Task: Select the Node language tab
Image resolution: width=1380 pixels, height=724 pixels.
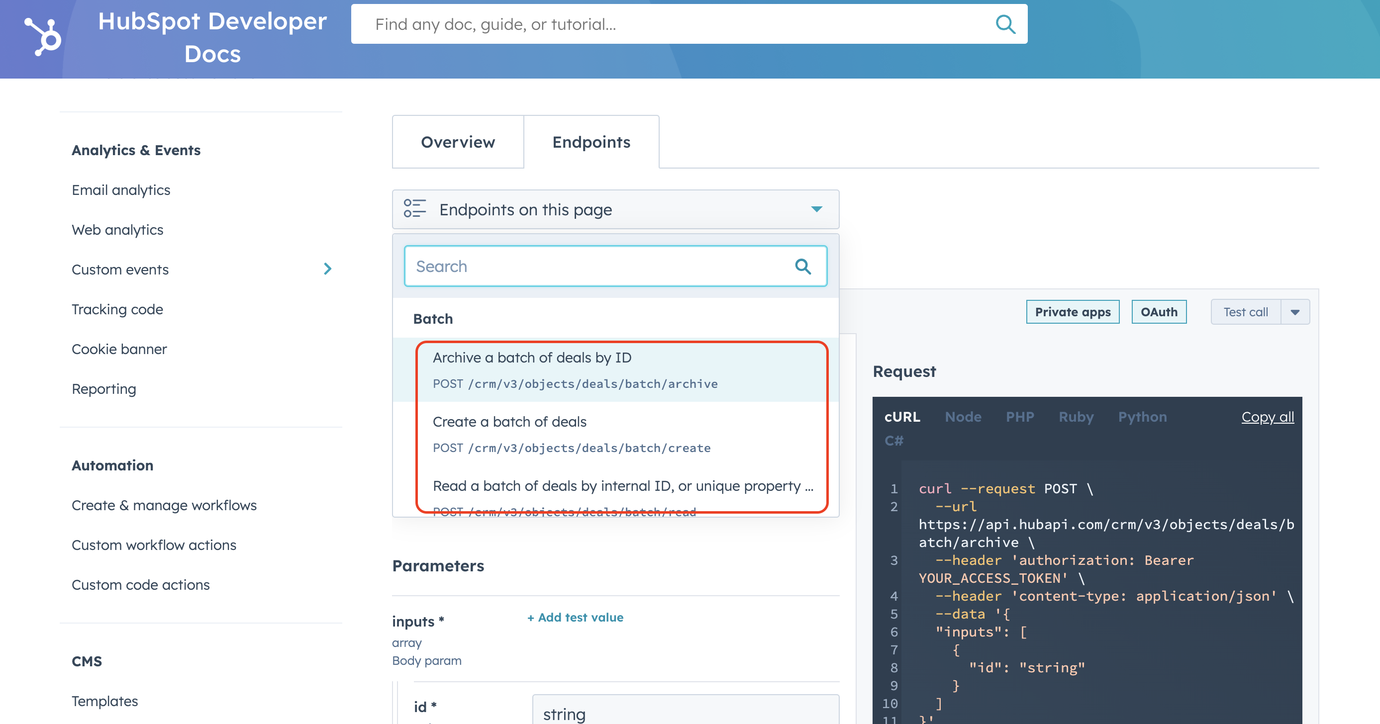Action: [963, 417]
